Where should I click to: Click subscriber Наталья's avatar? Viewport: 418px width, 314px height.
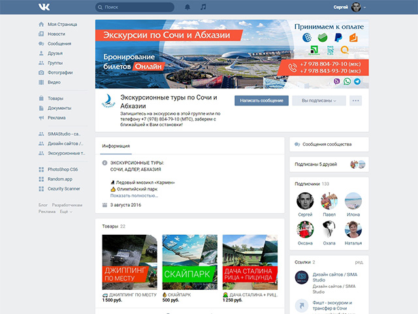[353, 230]
